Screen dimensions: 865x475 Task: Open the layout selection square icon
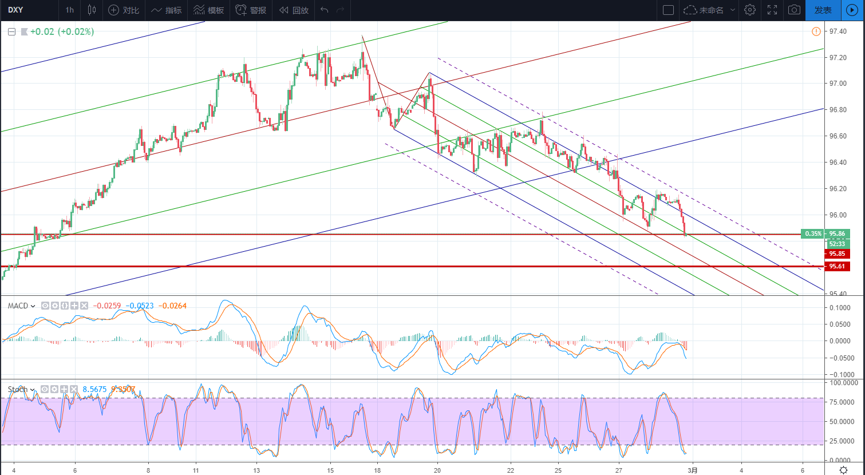pyautogui.click(x=668, y=10)
